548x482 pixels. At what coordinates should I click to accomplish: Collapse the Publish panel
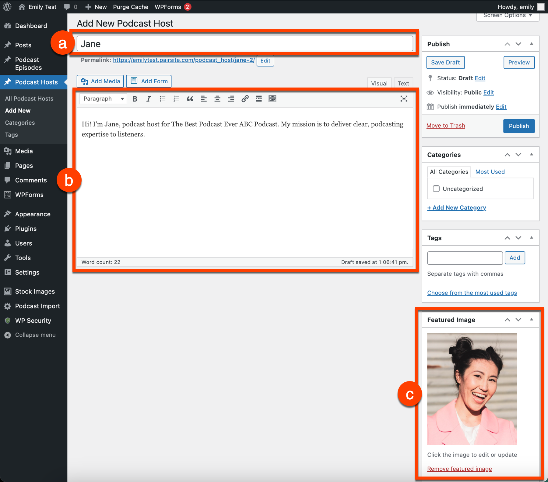532,44
